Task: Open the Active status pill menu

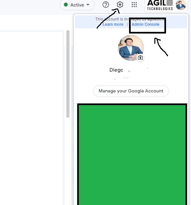Action: pyautogui.click(x=77, y=5)
